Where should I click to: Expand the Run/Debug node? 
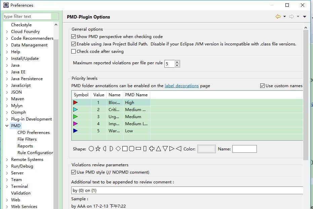tap(7, 166)
